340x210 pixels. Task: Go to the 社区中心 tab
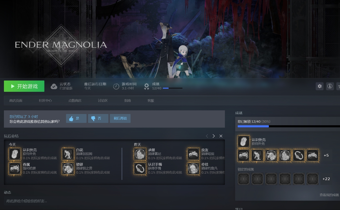[x=45, y=101]
